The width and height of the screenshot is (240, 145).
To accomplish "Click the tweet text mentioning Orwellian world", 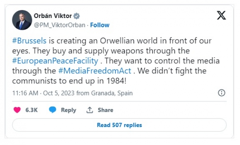I will click(116, 61).
